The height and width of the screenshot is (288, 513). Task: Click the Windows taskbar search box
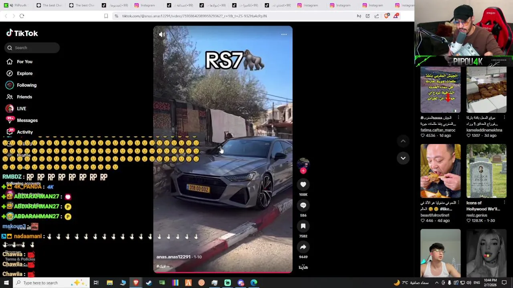[51, 283]
